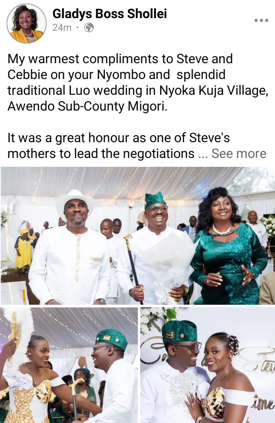The height and width of the screenshot is (423, 275).
Task: Open Gladys Boss Shollei's profile picture
Action: point(27,23)
